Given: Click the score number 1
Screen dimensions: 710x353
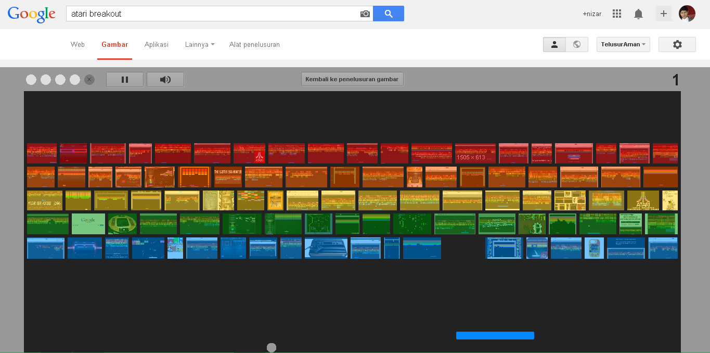Looking at the screenshot, I should tap(676, 80).
